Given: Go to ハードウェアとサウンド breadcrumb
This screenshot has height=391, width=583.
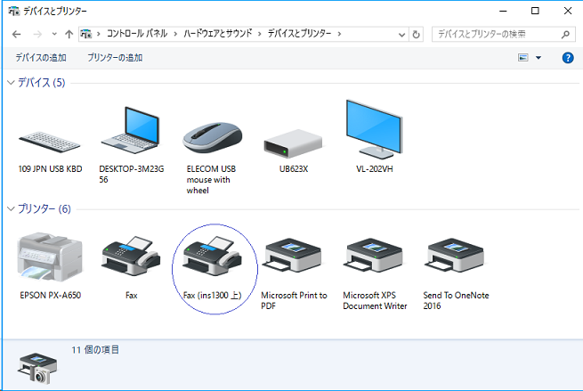Looking at the screenshot, I should pyautogui.click(x=218, y=34).
